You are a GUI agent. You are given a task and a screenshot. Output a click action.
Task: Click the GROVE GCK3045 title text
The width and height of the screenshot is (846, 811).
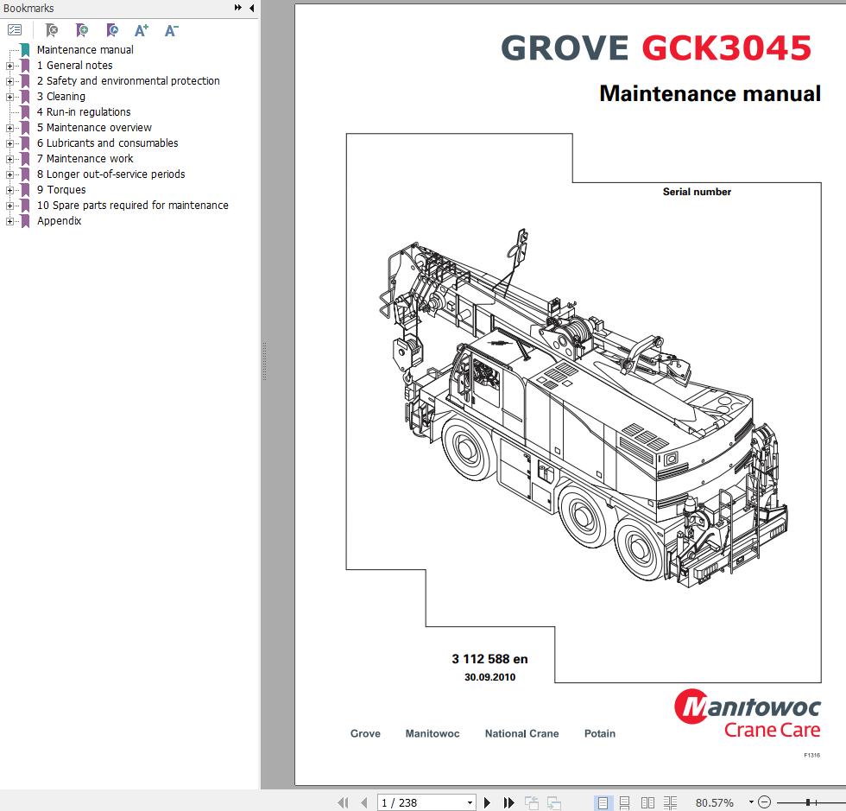pyautogui.click(x=656, y=48)
